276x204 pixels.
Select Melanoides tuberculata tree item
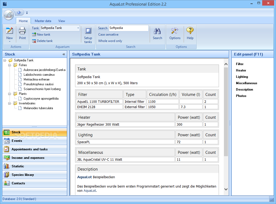38,108
